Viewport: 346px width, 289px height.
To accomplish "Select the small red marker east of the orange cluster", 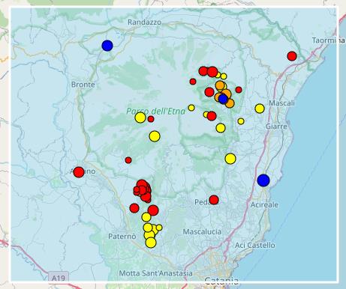I will pos(239,90).
